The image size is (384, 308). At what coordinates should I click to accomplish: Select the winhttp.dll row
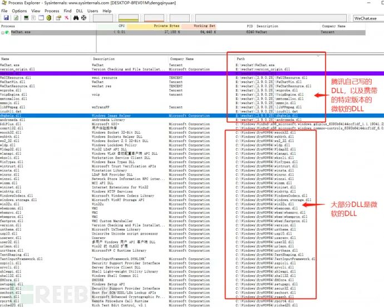(x=192, y=192)
